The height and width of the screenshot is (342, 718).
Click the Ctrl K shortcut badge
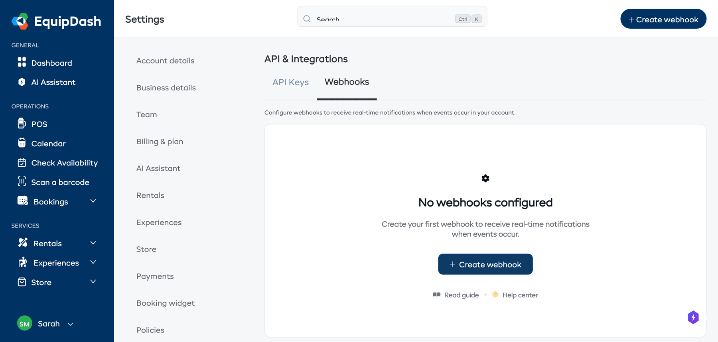click(x=468, y=19)
